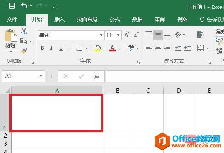Select Top Align icon
The width and height of the screenshot is (224, 153).
(149, 33)
